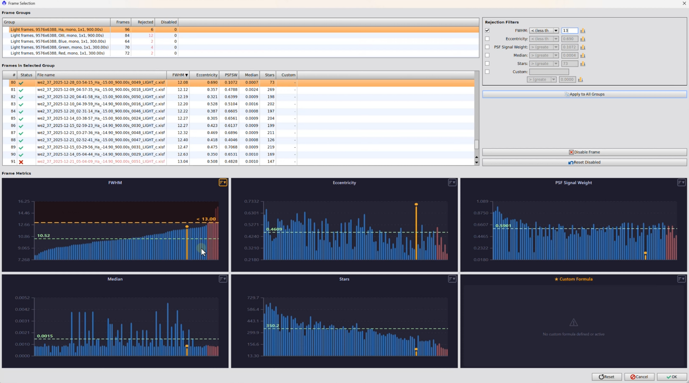The height and width of the screenshot is (383, 689).
Task: Open the PSF Signal Weight operator dropdown
Action: click(x=544, y=47)
